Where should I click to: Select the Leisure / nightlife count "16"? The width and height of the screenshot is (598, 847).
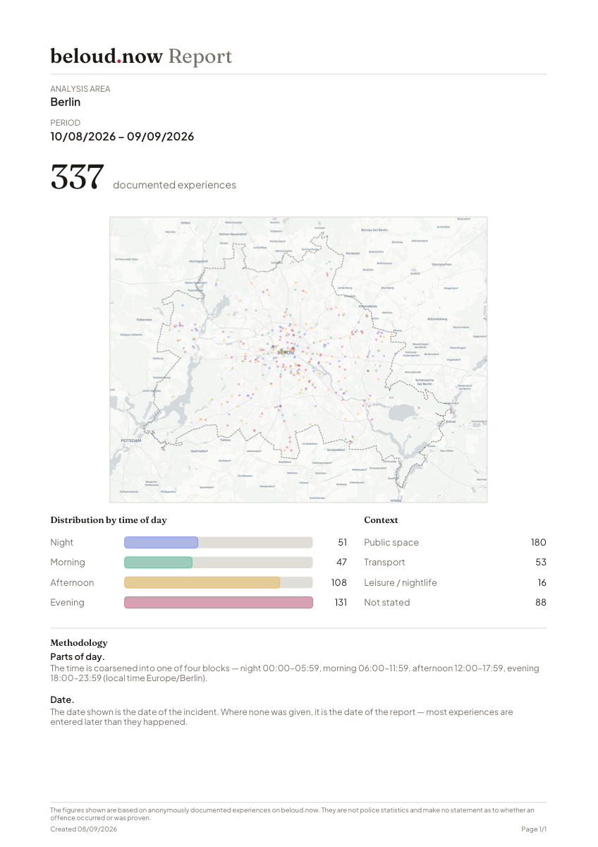pos(542,583)
